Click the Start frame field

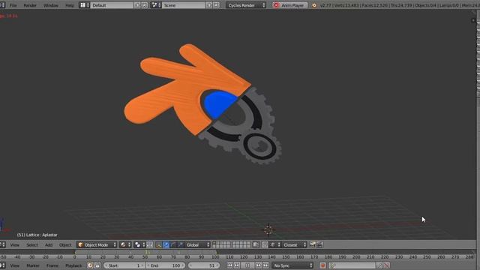[x=124, y=265]
